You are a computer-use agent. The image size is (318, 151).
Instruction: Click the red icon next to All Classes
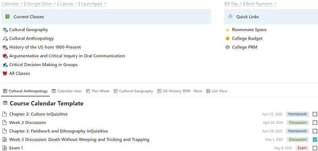5,74
